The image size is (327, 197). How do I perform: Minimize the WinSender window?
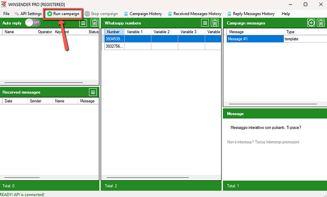(290, 4)
